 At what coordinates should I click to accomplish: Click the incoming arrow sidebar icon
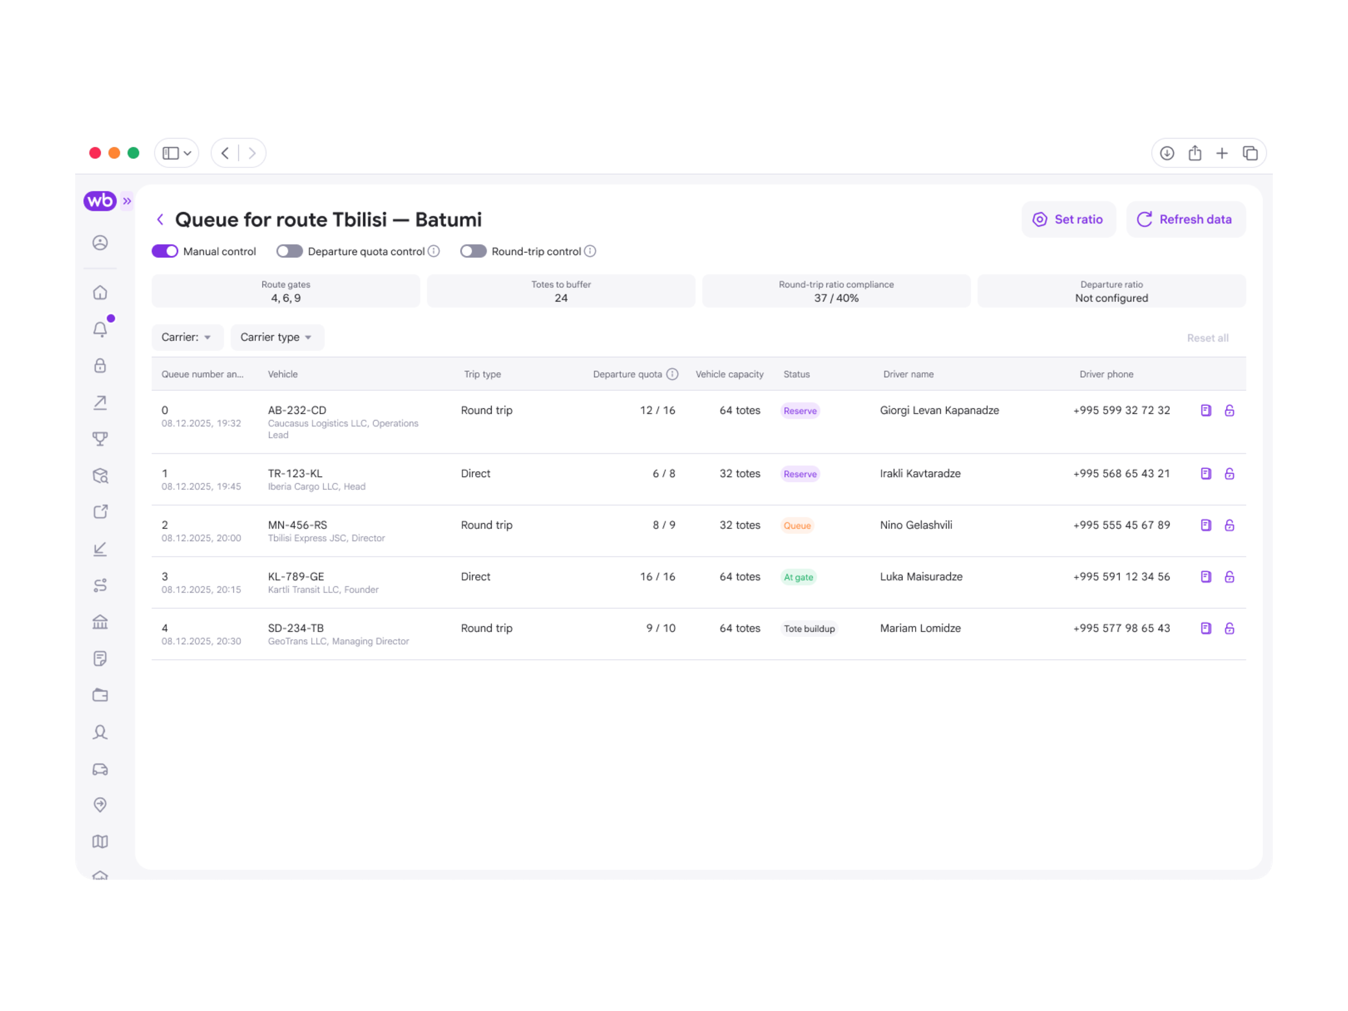click(x=100, y=549)
